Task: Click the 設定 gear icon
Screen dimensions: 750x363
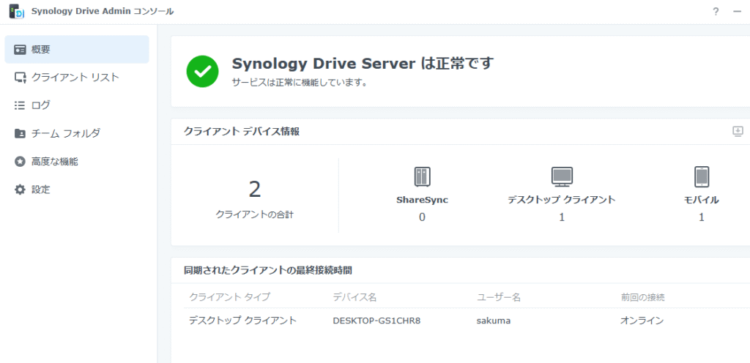Action: tap(20, 190)
